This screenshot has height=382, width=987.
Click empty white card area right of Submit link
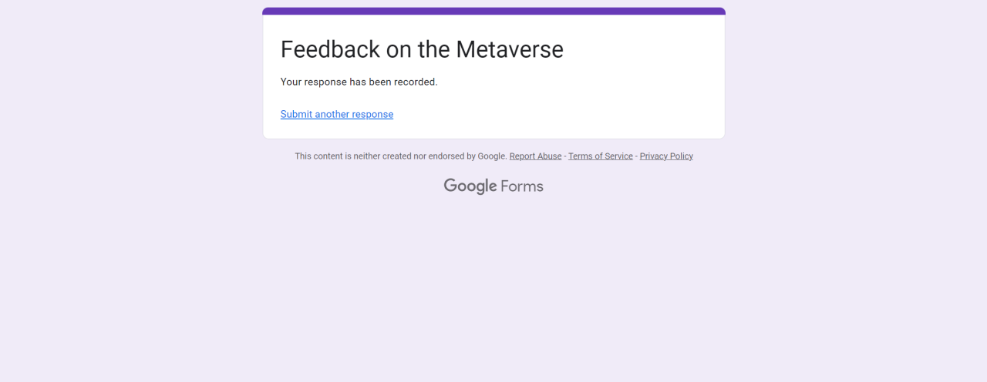555,114
